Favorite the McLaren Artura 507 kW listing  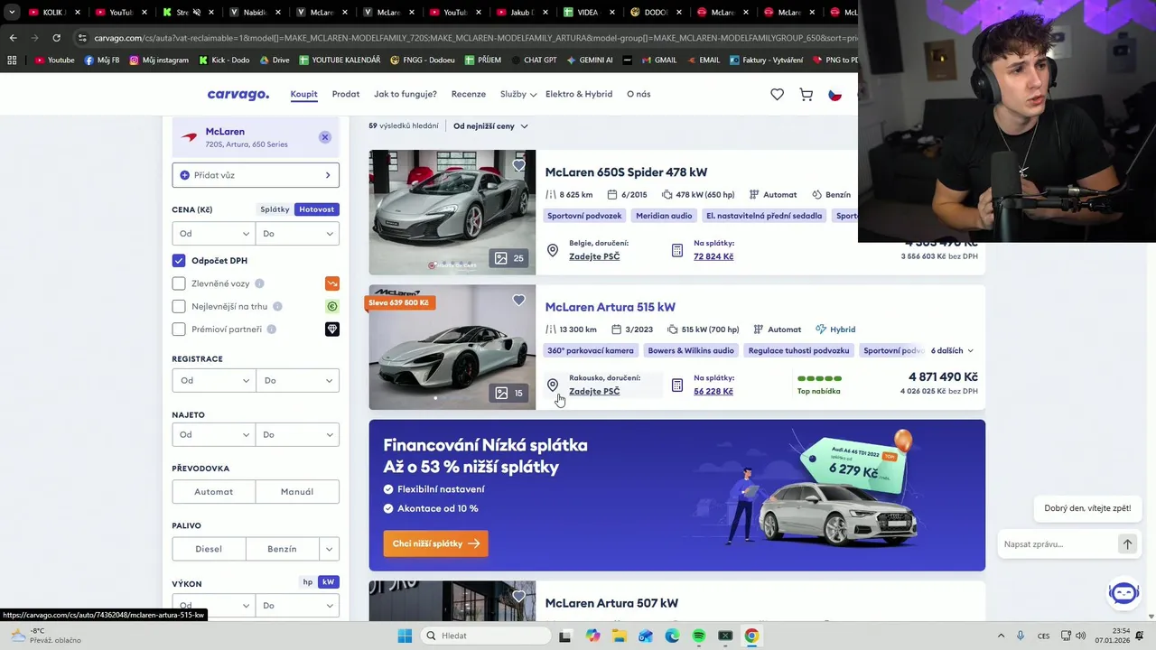click(518, 596)
